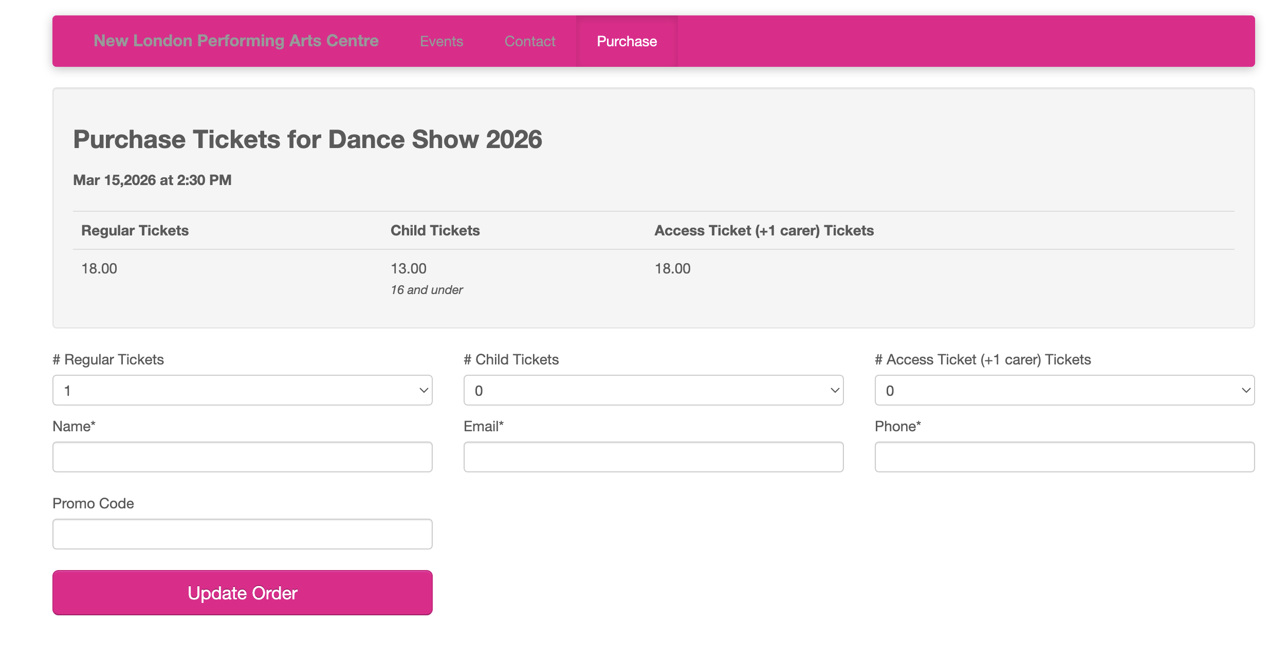Open the Contact nav item
Viewport: 1288px width, 660px height.
530,41
